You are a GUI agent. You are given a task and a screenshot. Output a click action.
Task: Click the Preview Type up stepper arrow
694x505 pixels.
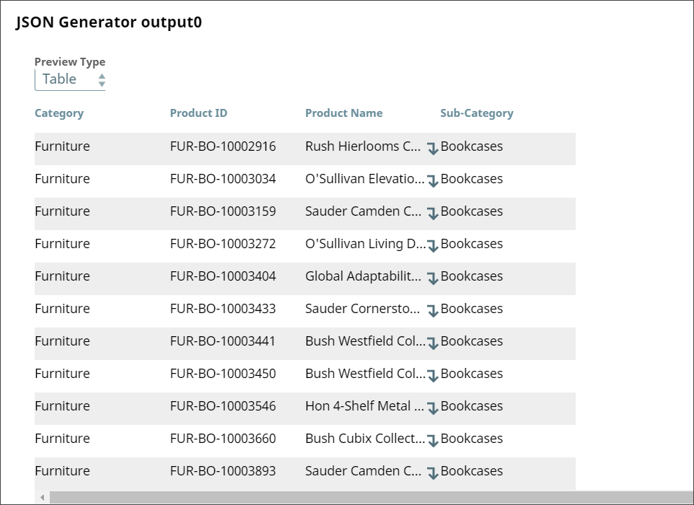[x=102, y=76]
